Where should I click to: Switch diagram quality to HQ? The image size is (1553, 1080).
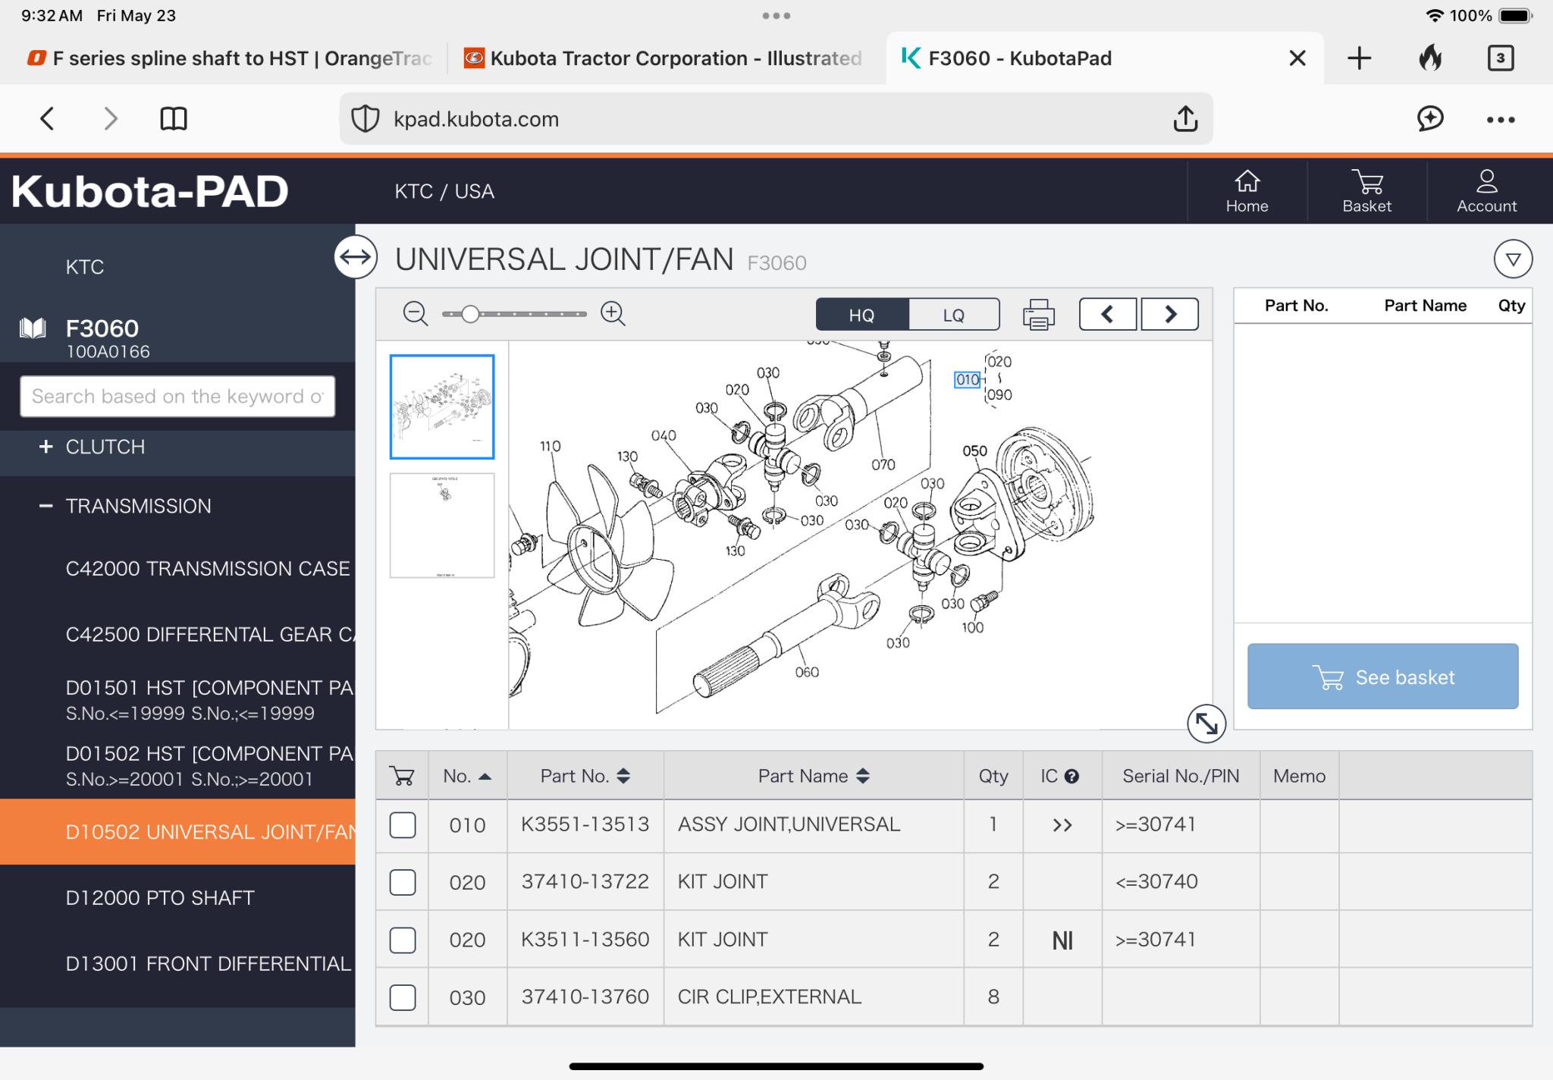point(862,314)
